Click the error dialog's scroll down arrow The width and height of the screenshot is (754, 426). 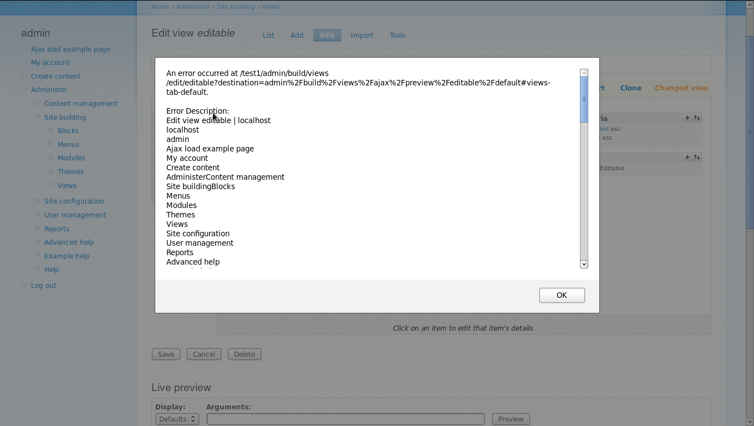[584, 264]
